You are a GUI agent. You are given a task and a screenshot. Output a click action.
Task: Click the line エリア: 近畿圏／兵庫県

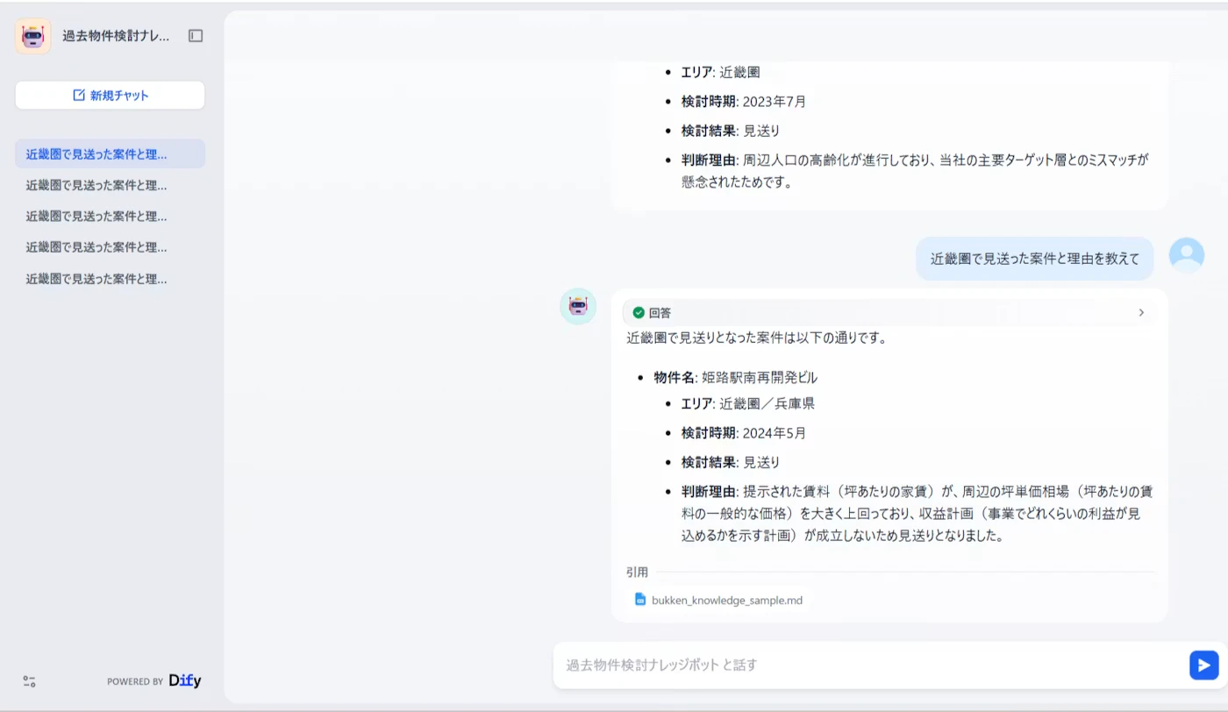[748, 403]
